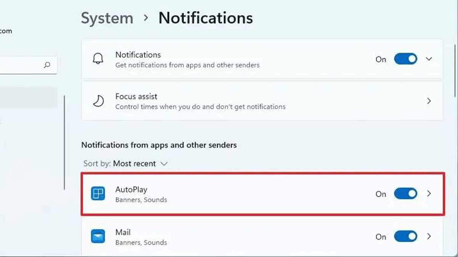
Task: Click the Mail app envelope icon
Action: click(98, 236)
